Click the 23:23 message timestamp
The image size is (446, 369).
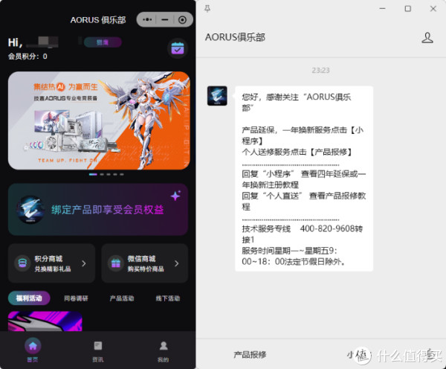[x=320, y=71]
